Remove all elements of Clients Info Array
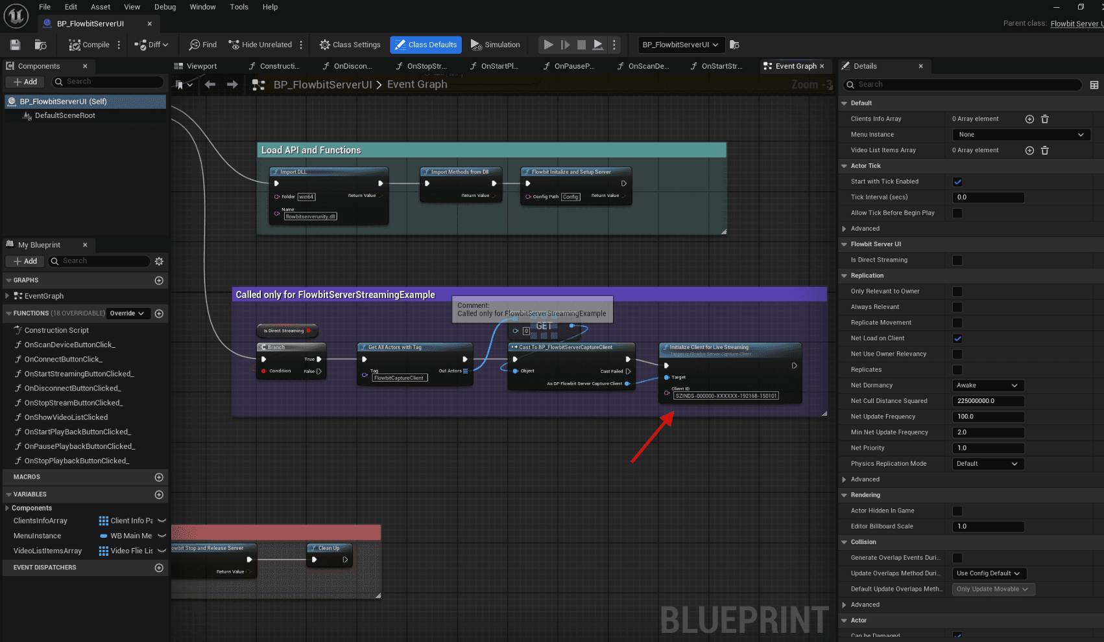Viewport: 1104px width, 642px height. click(x=1045, y=119)
